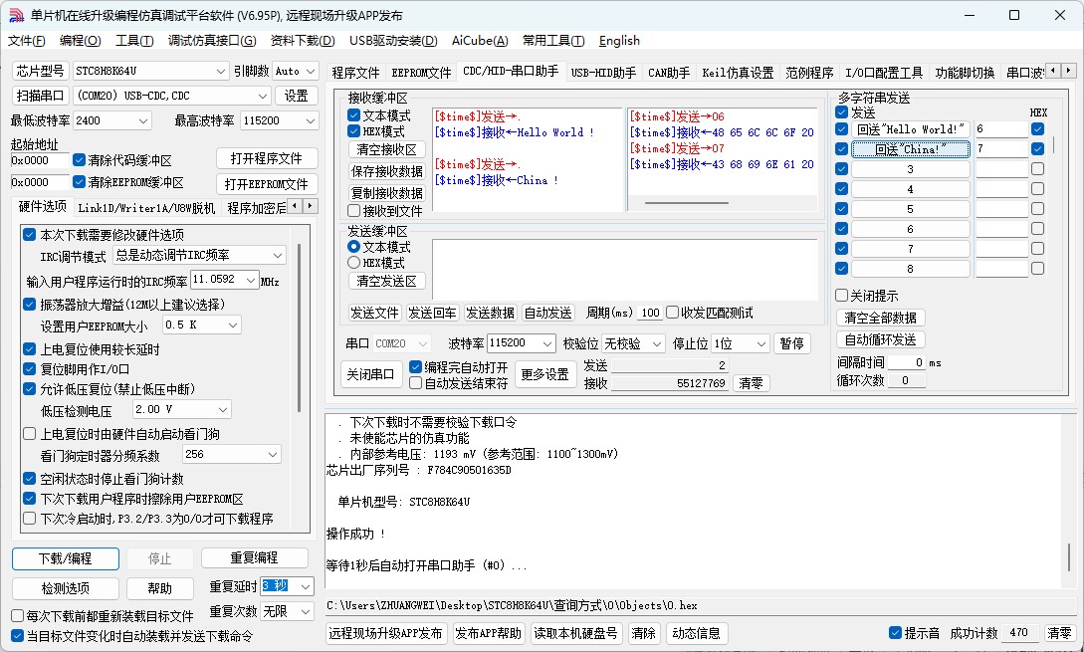Image resolution: width=1084 pixels, height=652 pixels.
Task: Enable 关闭提示 checkbox
Action: tap(841, 296)
